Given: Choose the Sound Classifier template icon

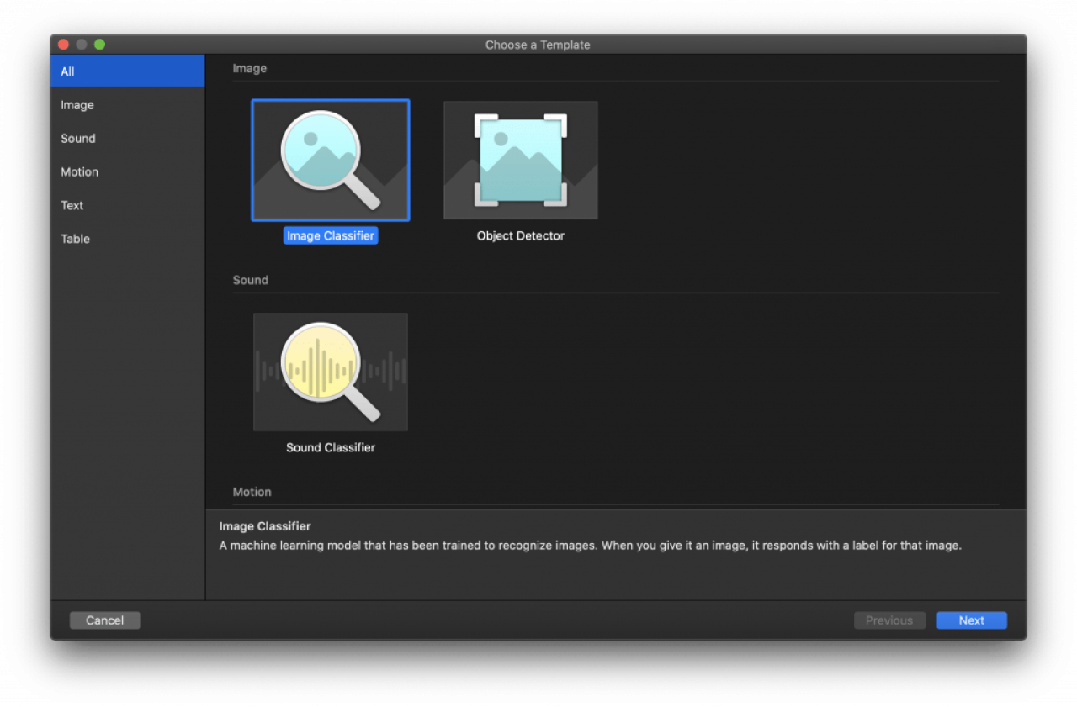Looking at the screenshot, I should [331, 372].
